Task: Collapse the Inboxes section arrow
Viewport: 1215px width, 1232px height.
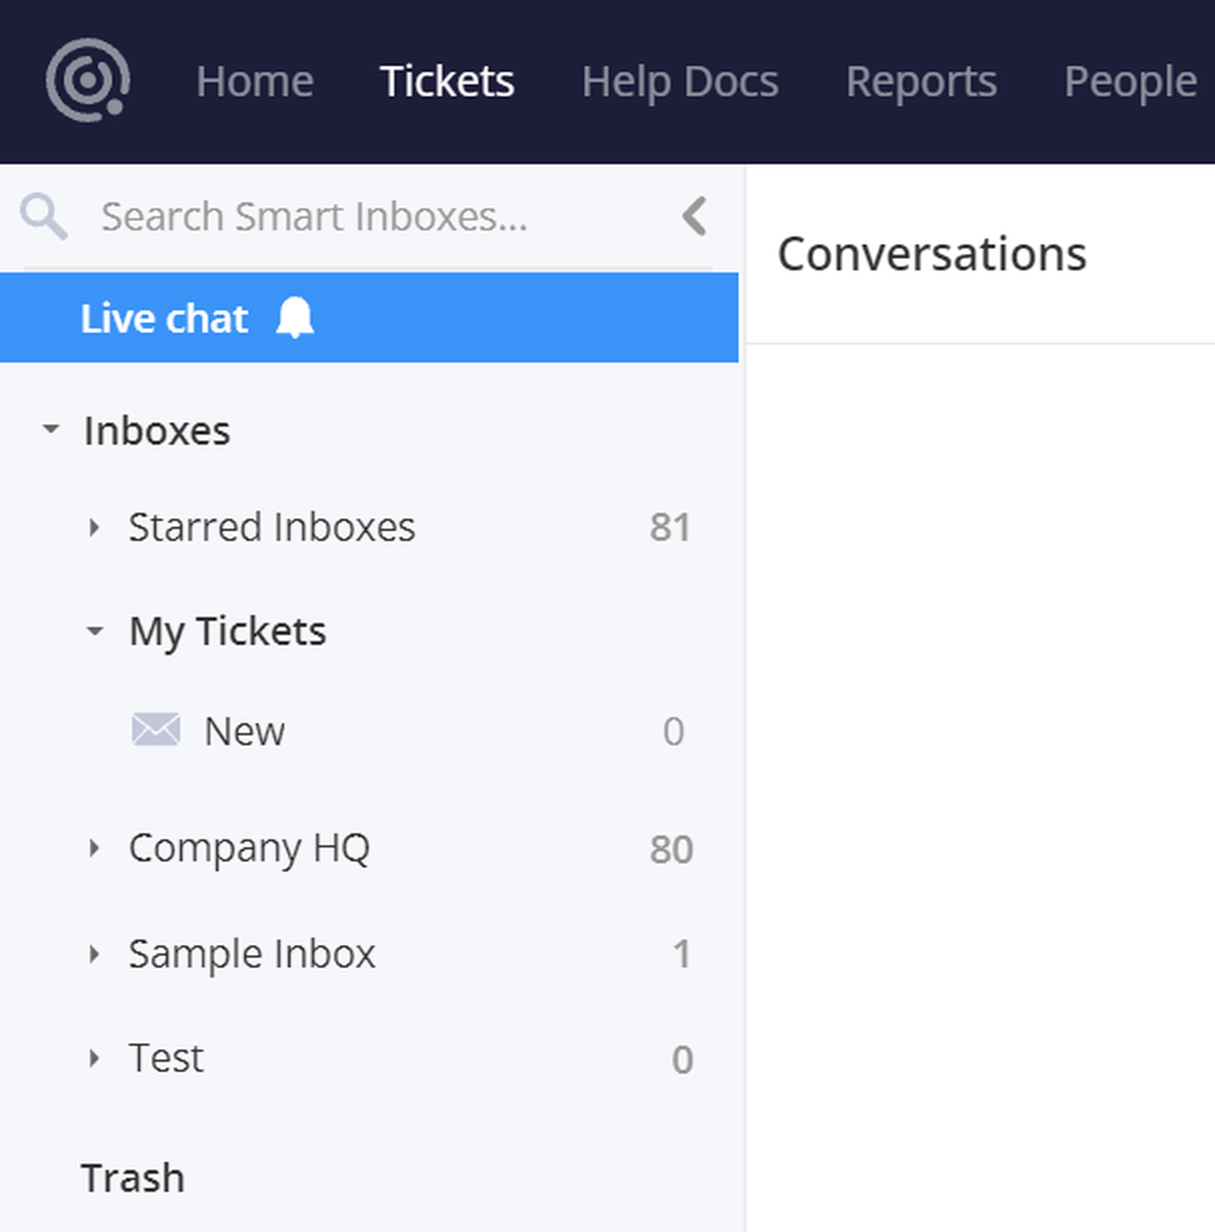Action: [51, 429]
